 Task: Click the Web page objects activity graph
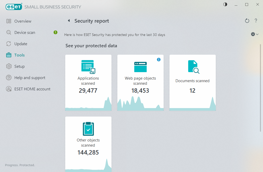140,103
